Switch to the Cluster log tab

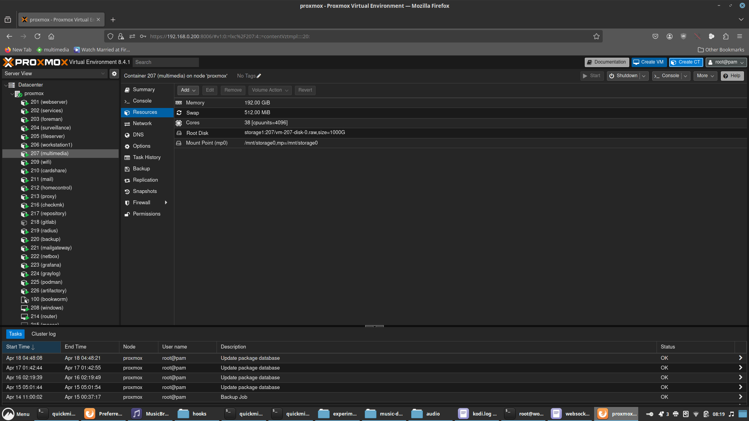[x=43, y=334]
